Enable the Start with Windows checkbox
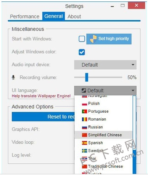 pos(82,39)
